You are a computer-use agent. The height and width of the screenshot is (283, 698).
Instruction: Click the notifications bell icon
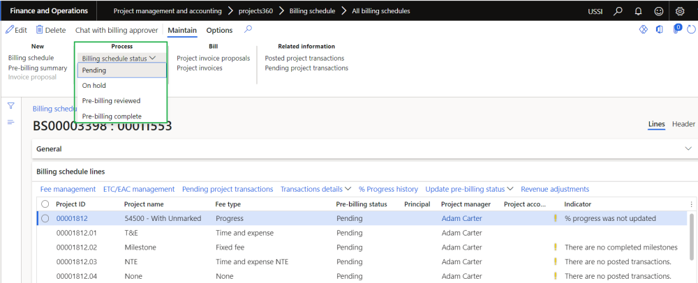click(x=637, y=11)
